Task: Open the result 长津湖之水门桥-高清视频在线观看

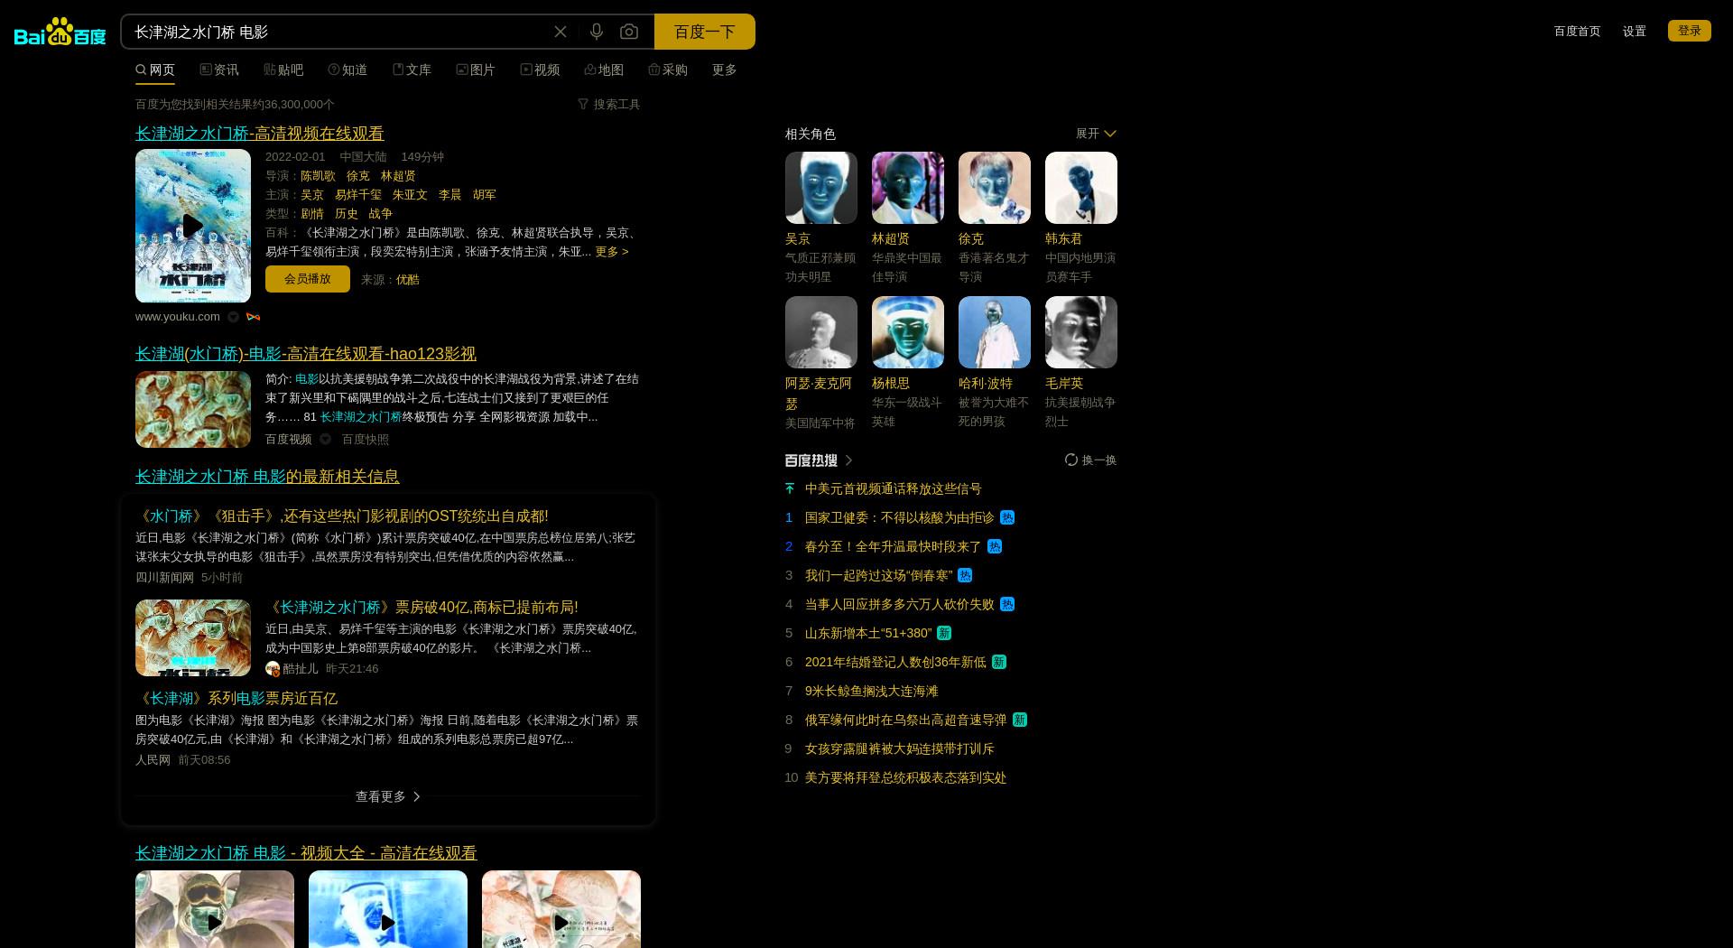Action: click(x=260, y=133)
